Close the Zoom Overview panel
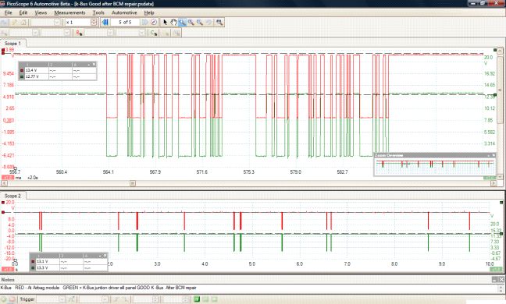The height and width of the screenshot is (304, 506). pos(494,156)
